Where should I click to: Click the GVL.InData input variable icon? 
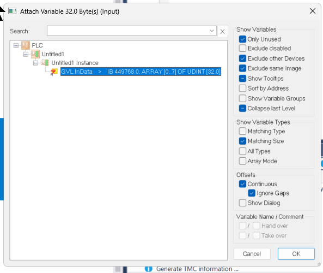click(x=54, y=72)
